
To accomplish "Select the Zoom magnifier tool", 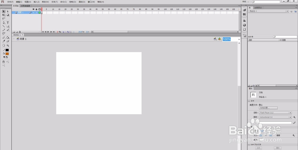I will pyautogui.click(x=8, y=45).
